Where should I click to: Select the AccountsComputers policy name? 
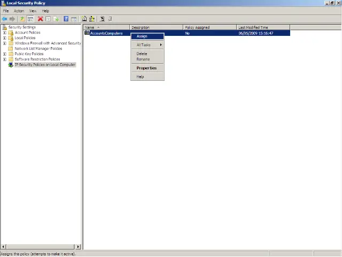pyautogui.click(x=106, y=33)
